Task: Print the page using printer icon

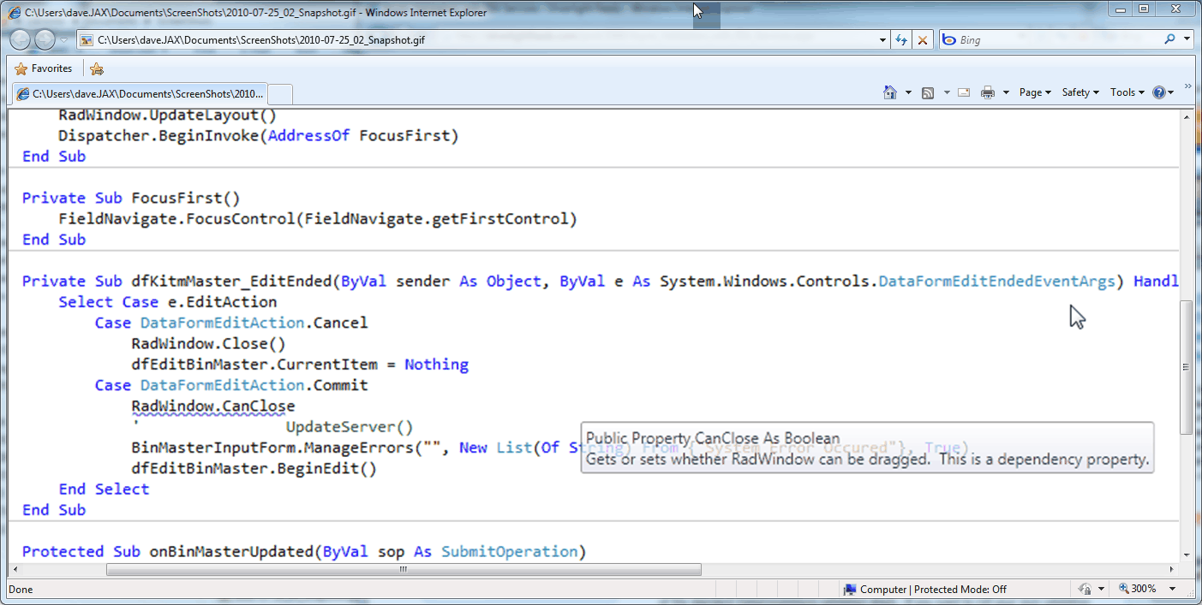Action: pos(987,92)
